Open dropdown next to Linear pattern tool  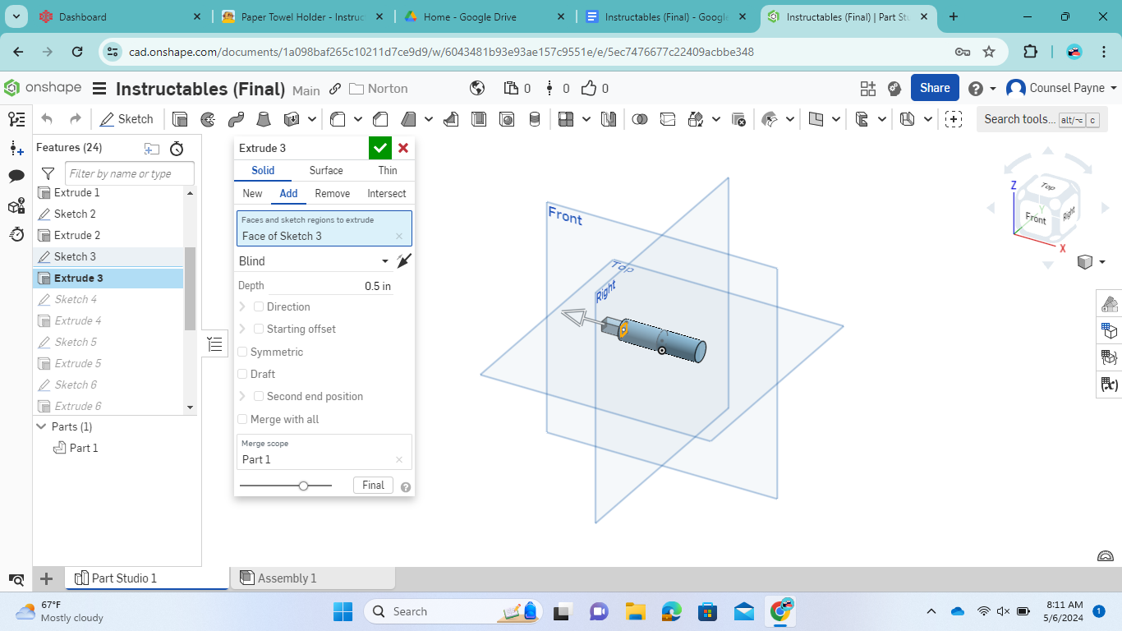586,119
